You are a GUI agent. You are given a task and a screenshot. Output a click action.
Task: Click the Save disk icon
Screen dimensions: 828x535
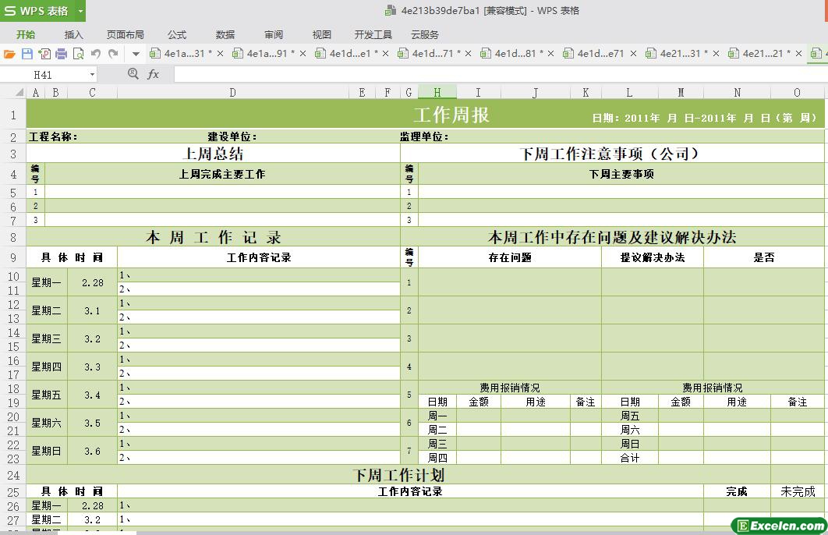(x=27, y=54)
